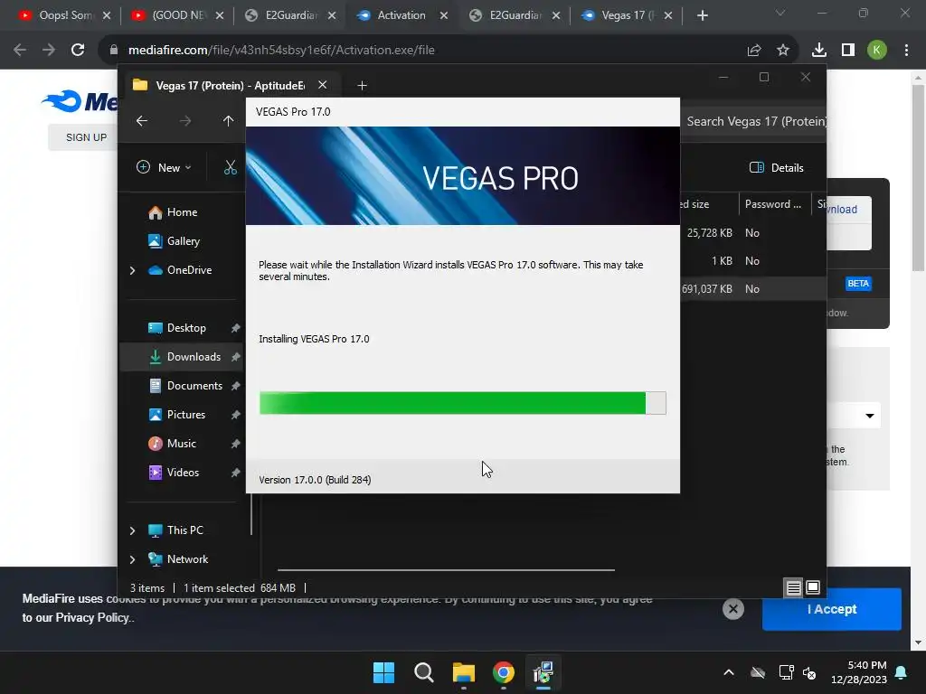The width and height of the screenshot is (926, 694).
Task: Expand the Network tree node
Action: [x=132, y=559]
